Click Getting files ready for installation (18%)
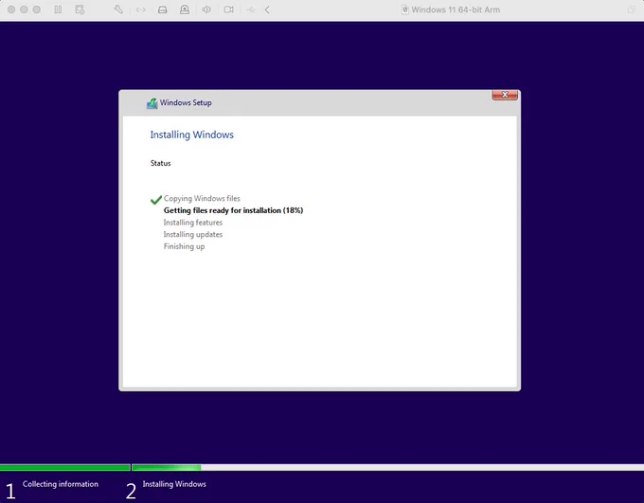The height and width of the screenshot is (503, 644). pos(233,210)
